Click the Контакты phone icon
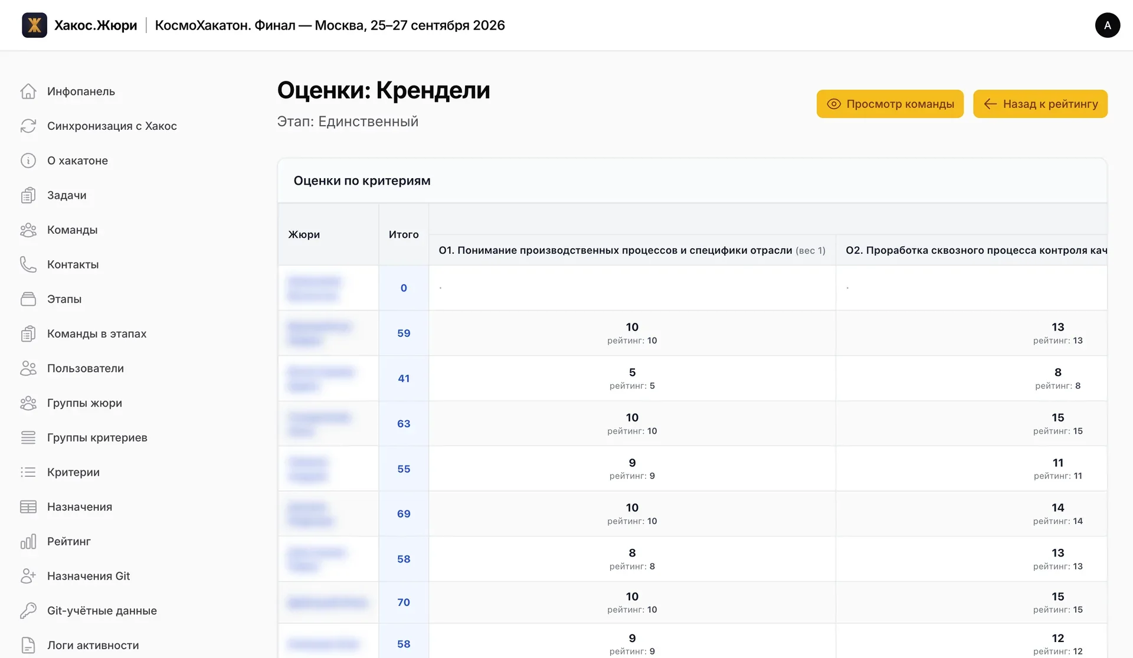The width and height of the screenshot is (1133, 658). tap(28, 264)
